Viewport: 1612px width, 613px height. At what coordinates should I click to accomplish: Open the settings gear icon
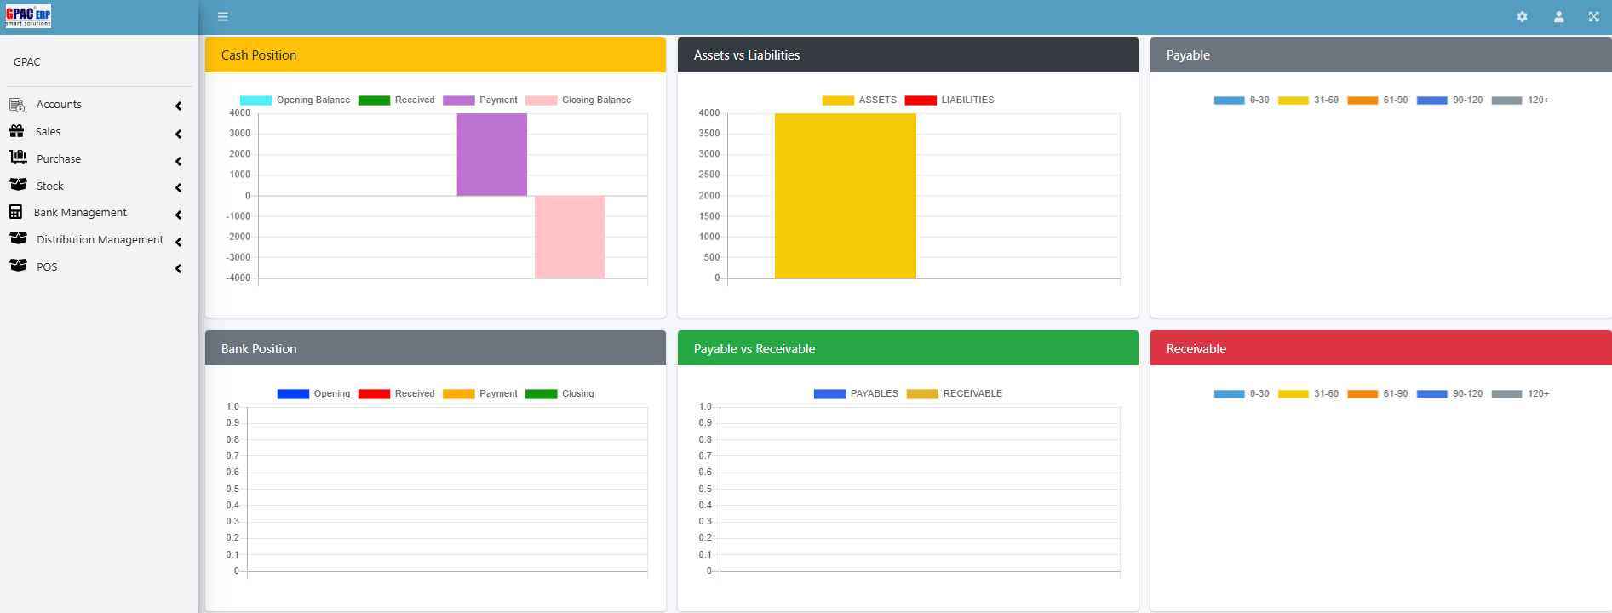[1522, 17]
